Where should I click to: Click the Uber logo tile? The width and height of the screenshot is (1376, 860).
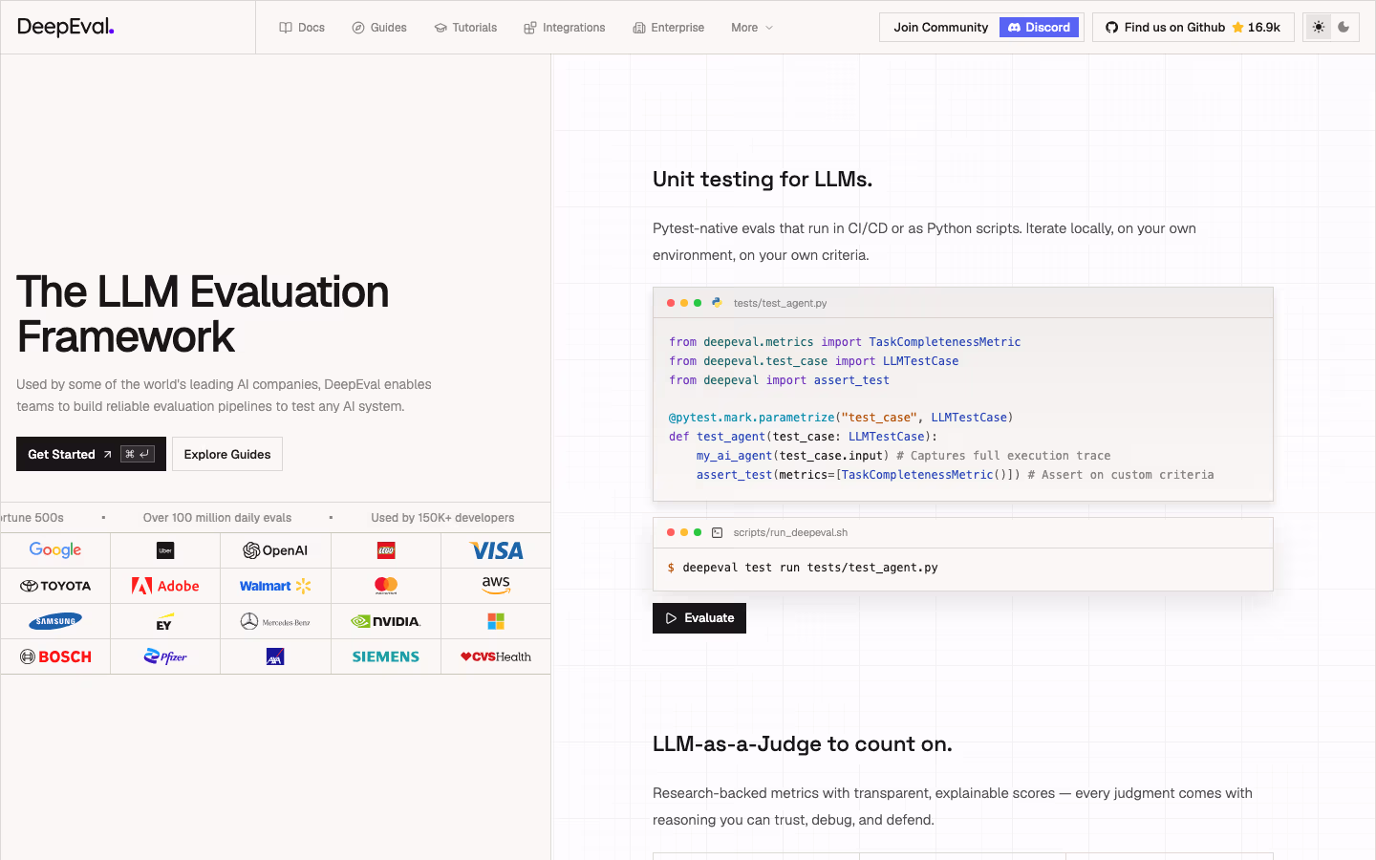pos(165,550)
